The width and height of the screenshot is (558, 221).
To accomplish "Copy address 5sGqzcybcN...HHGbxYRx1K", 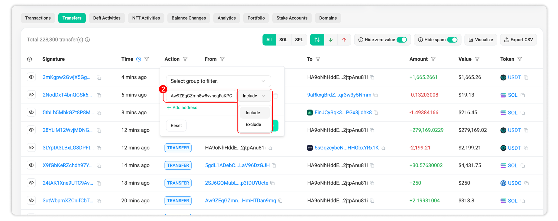I will (383, 148).
